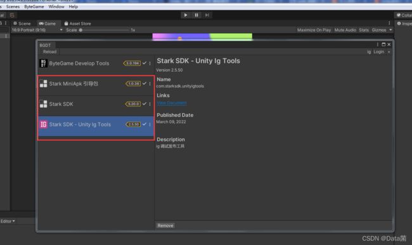Toggle Mute Audio
The image size is (412, 245).
[345, 30]
